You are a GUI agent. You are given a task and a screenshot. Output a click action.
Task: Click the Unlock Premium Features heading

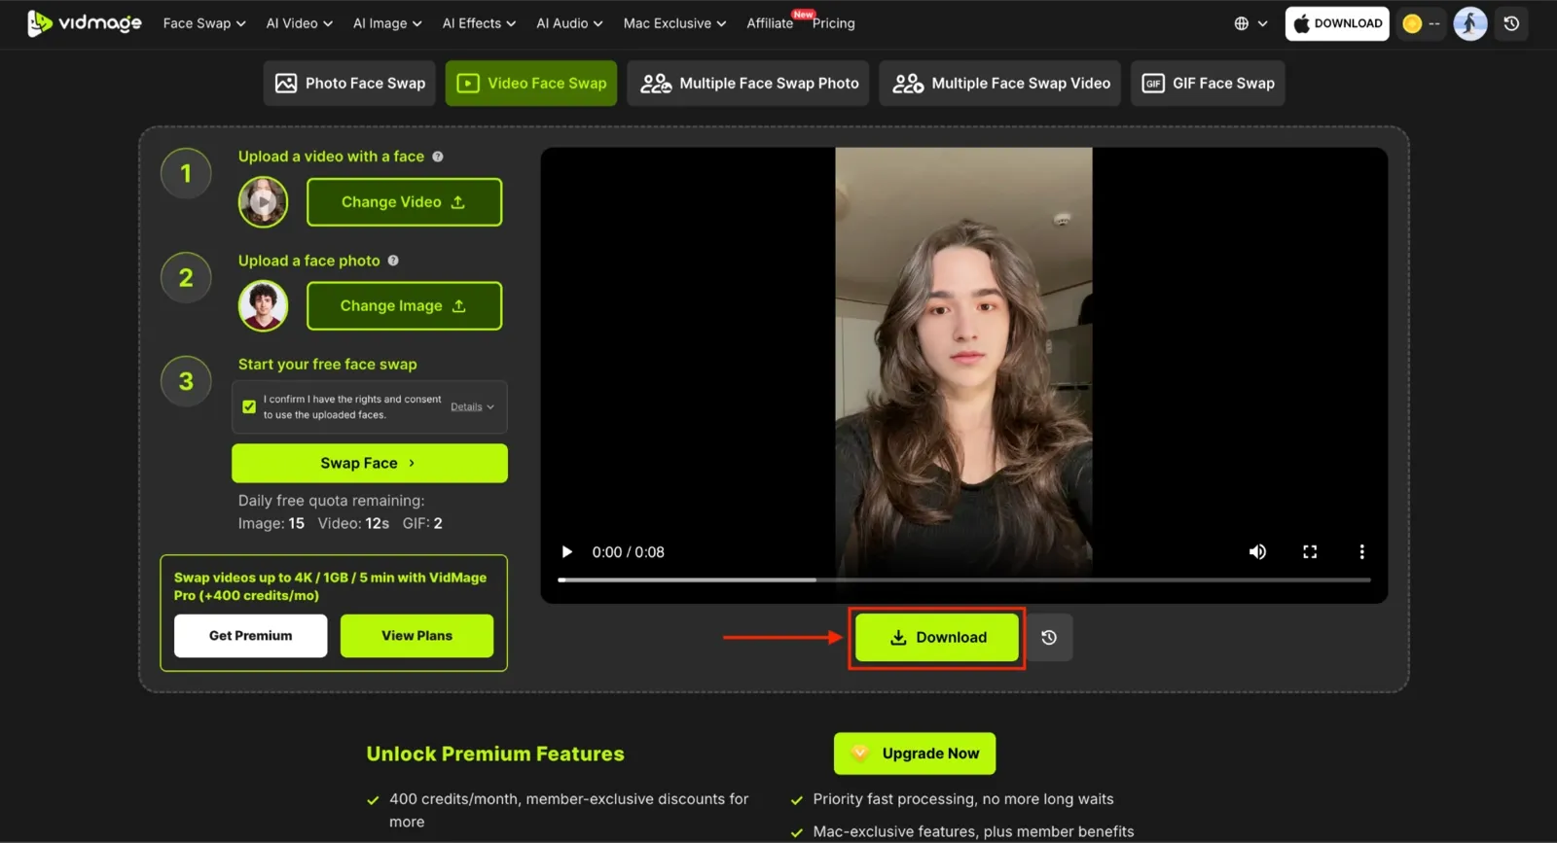pyautogui.click(x=495, y=754)
